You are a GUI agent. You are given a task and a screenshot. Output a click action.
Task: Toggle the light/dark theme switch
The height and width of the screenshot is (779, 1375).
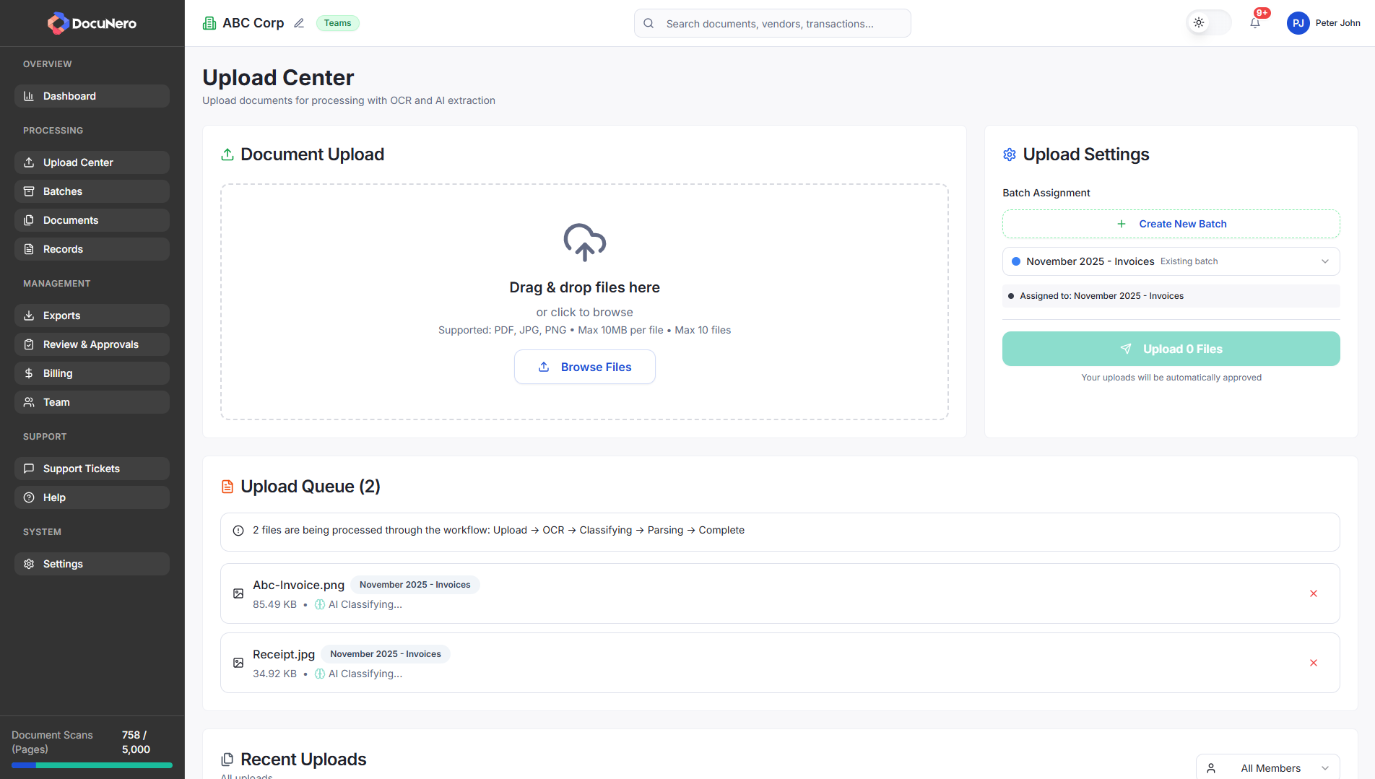pyautogui.click(x=1208, y=22)
